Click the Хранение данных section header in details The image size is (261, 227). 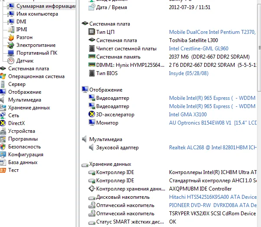(x=110, y=164)
